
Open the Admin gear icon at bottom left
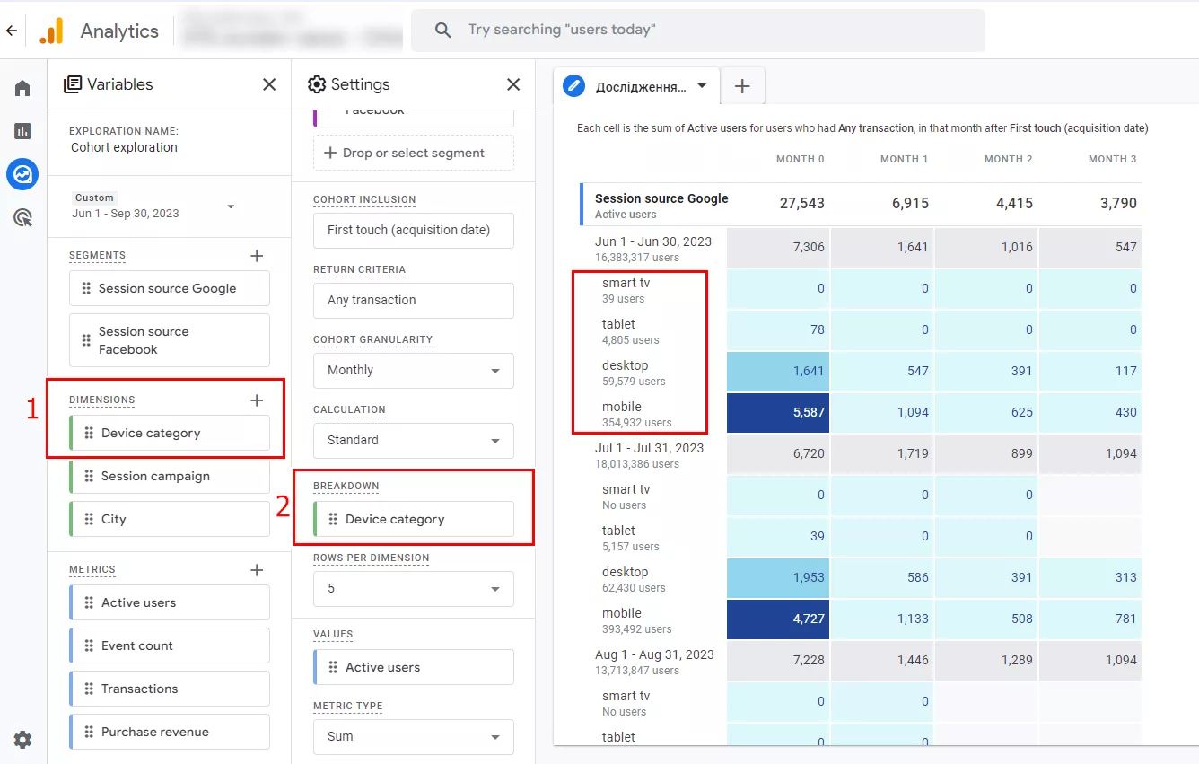click(x=22, y=740)
